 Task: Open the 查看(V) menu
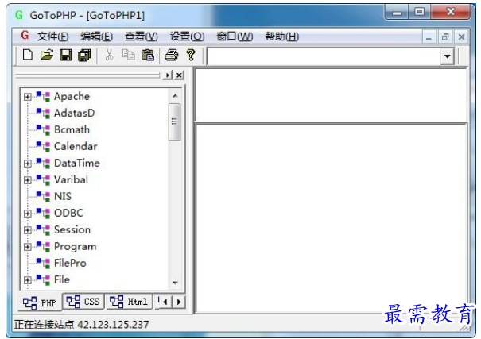click(141, 37)
